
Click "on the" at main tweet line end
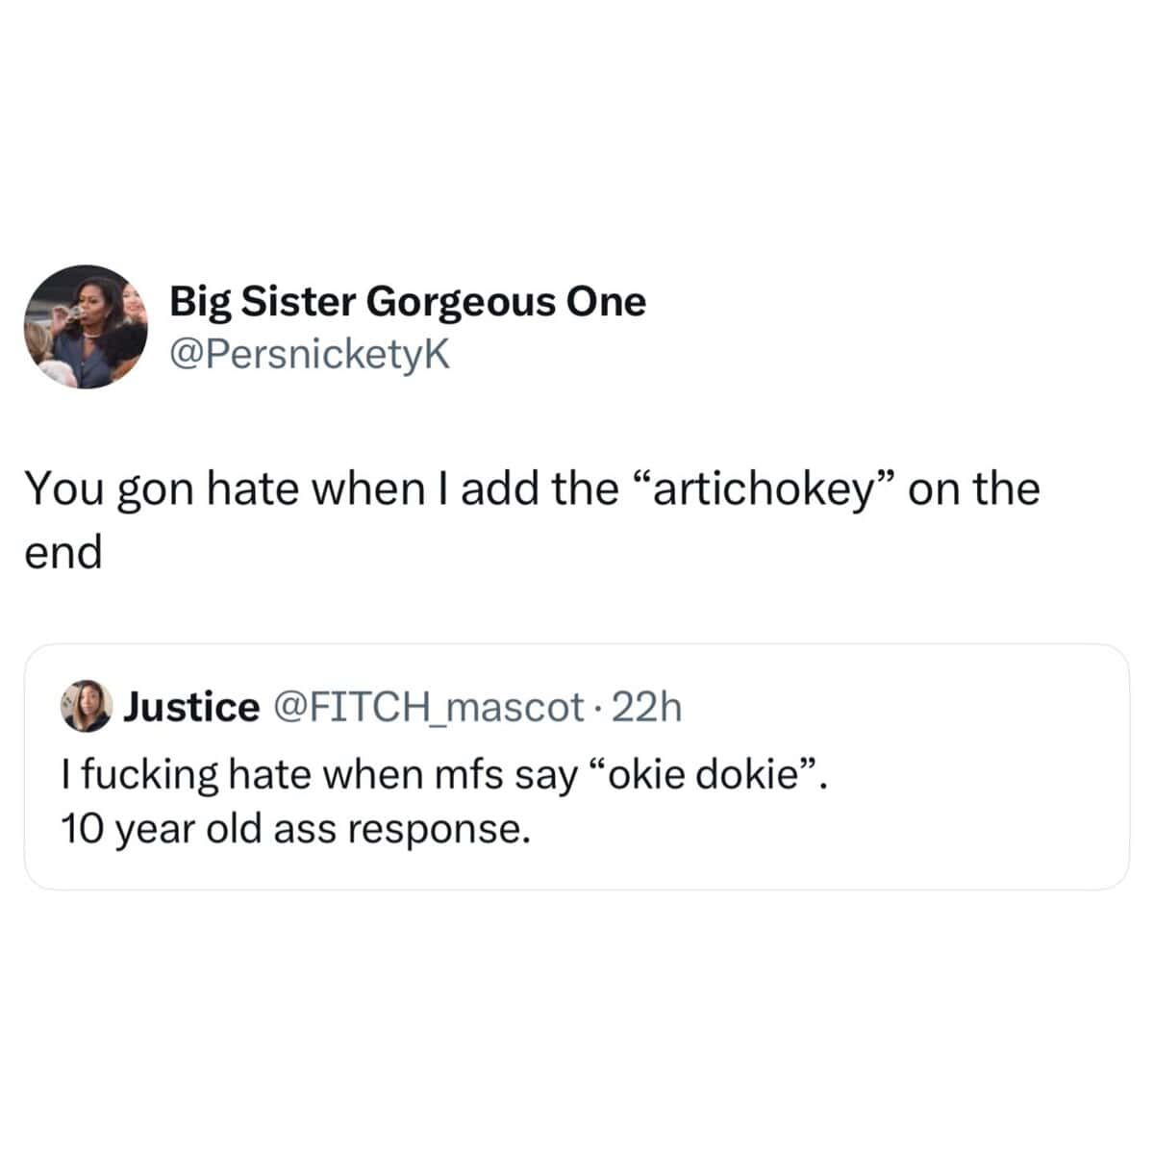click(975, 489)
